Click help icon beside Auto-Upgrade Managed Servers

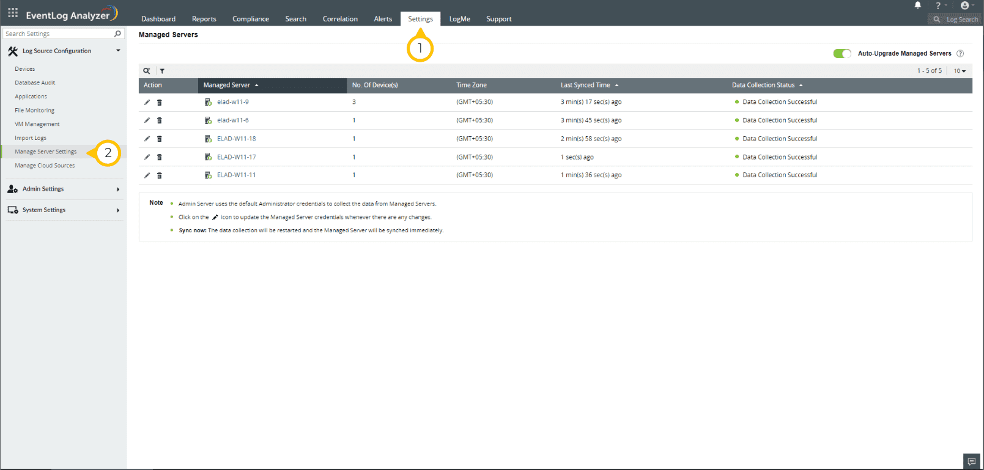[x=960, y=54]
